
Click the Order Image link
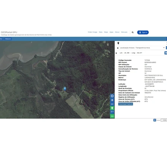tap(92, 32)
